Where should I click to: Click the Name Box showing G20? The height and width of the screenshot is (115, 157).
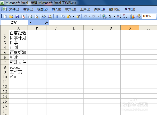[x=14, y=23]
